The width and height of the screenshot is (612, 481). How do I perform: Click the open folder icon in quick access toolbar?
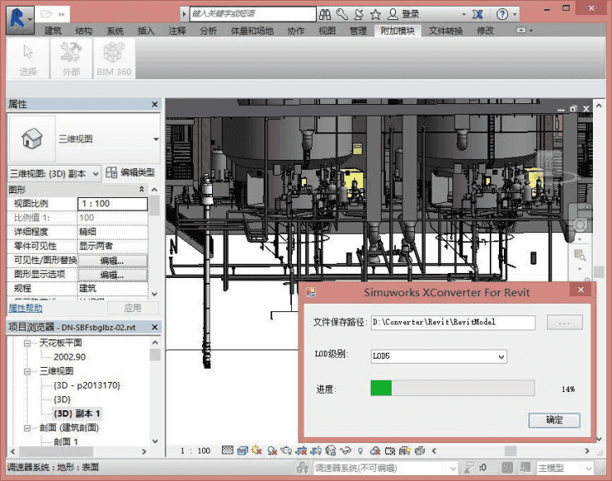pos(46,14)
